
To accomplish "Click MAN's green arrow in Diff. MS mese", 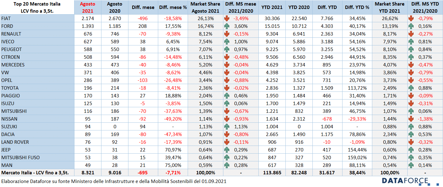I will [x=227, y=165].
